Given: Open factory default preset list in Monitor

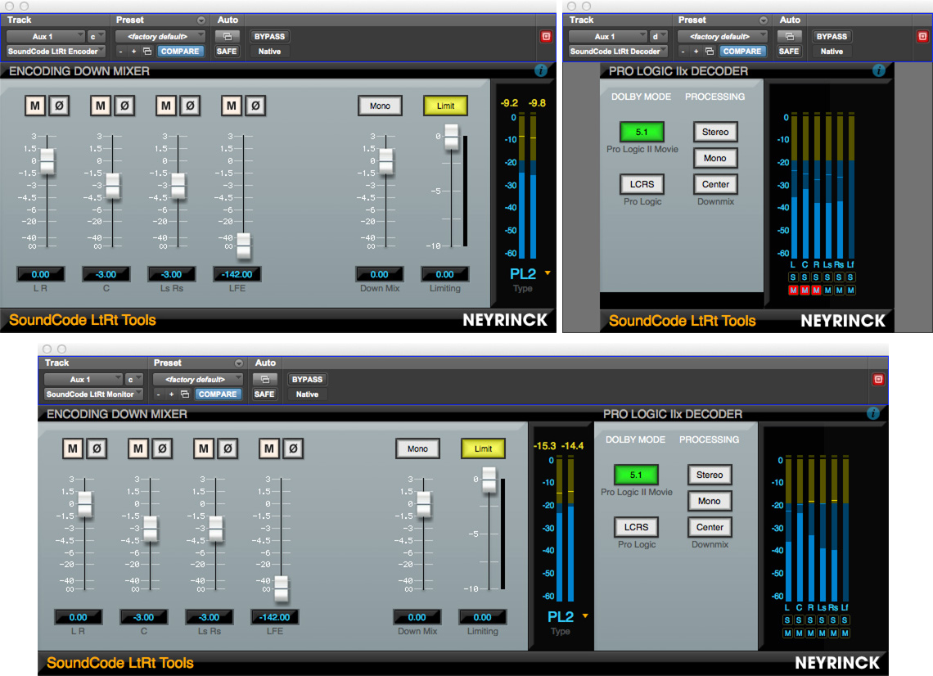Looking at the screenshot, I should [x=197, y=379].
